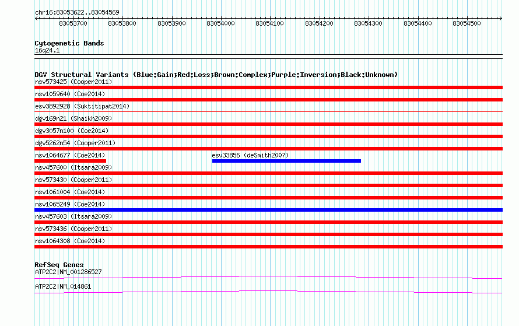
Task: Click the dgv5262n54 (Cooper2011) label
Action: click(x=75, y=143)
